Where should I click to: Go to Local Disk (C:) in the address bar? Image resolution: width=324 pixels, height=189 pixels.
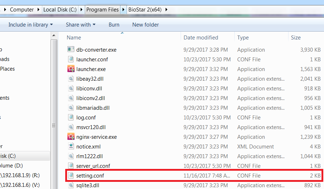pos(60,10)
